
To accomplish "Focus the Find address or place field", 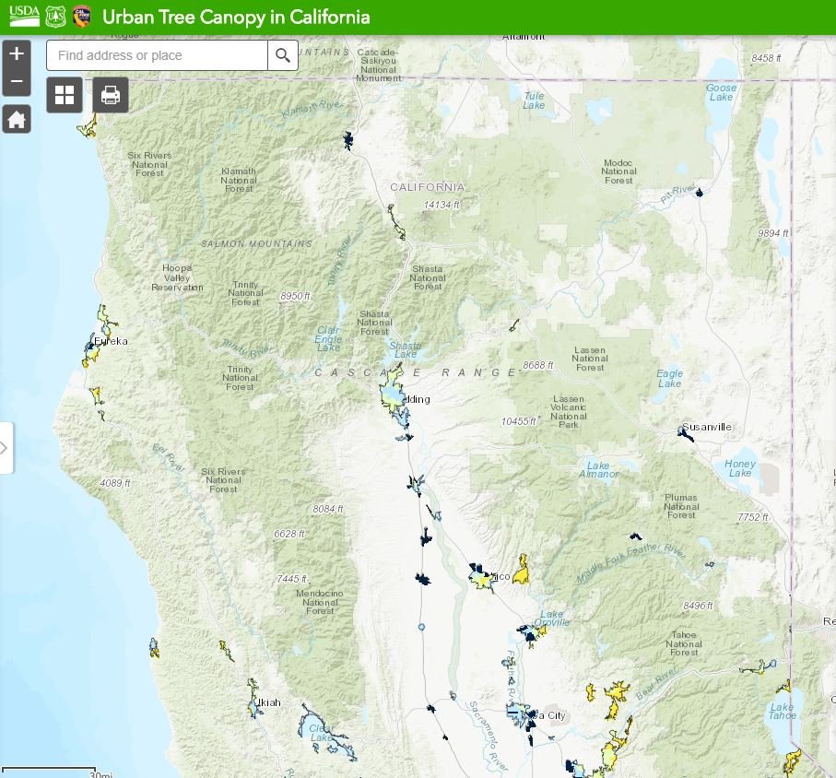I will point(157,55).
